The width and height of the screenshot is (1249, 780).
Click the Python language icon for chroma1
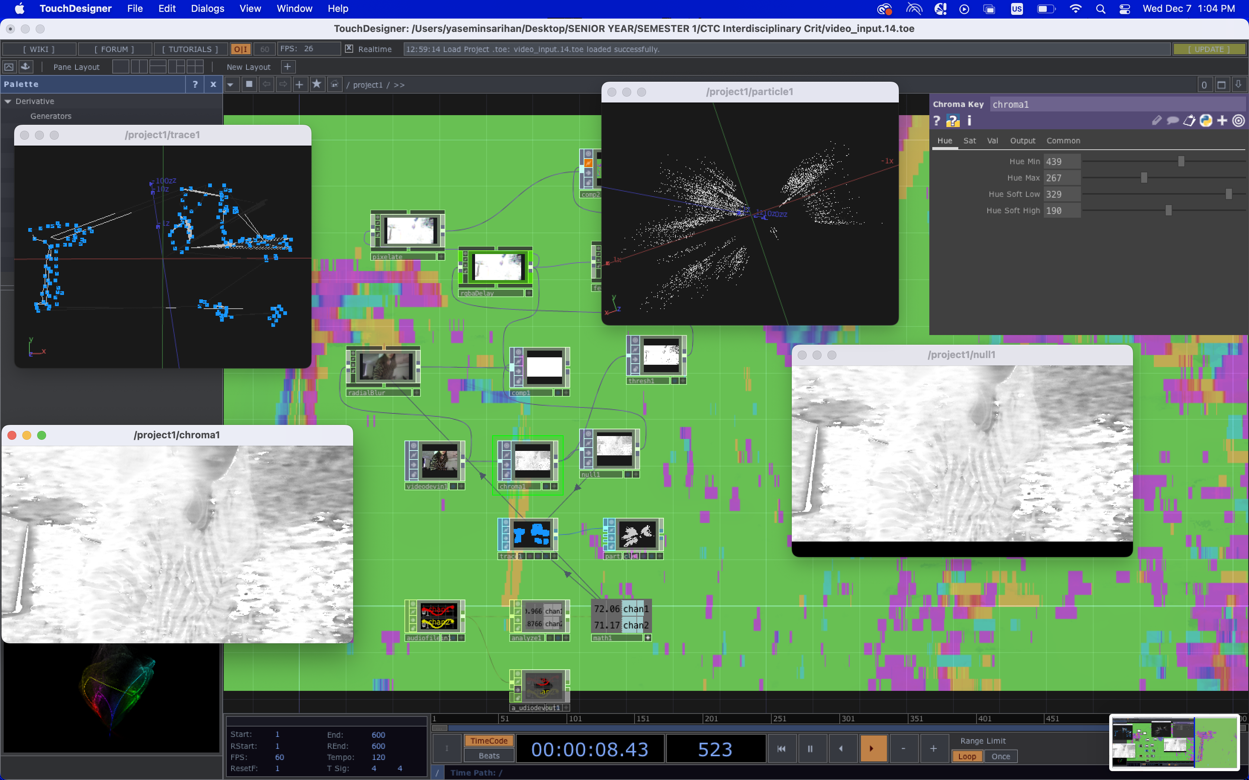[x=1206, y=121]
